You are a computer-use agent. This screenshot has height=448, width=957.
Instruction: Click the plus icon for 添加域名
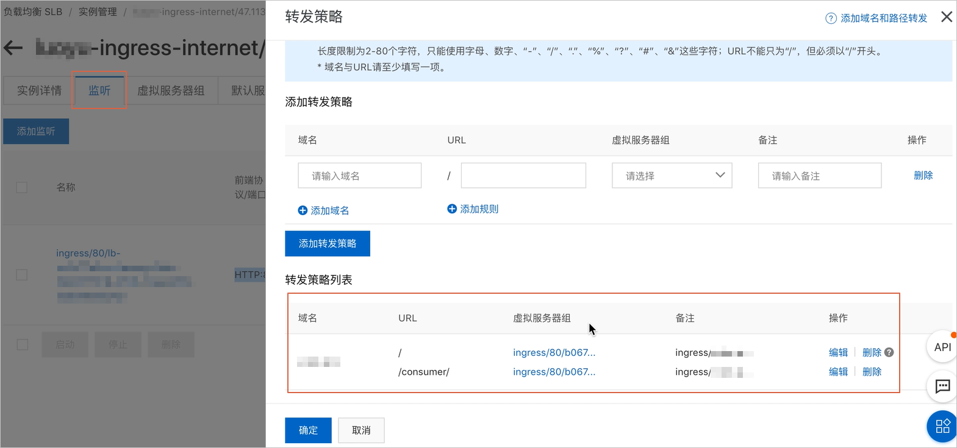pyautogui.click(x=303, y=210)
